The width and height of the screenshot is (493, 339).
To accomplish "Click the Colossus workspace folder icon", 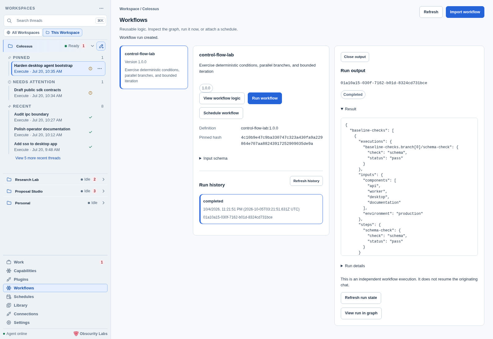I will coord(10,46).
